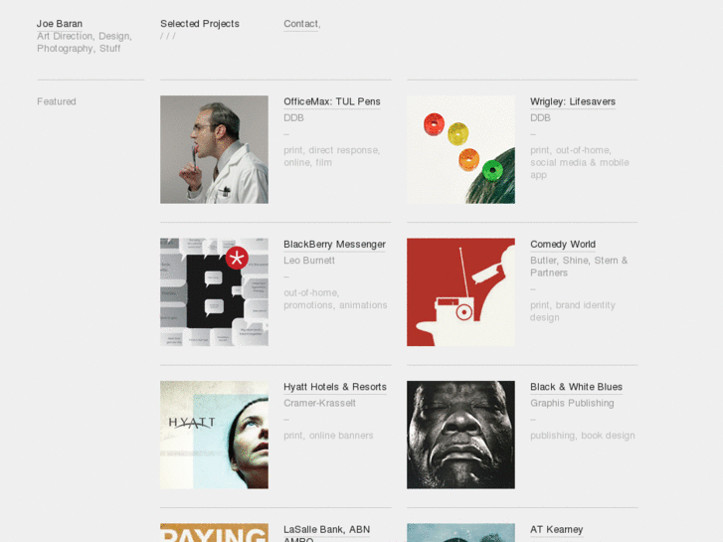Click the 'Graphis Publishing' text
Image resolution: width=723 pixels, height=542 pixels.
[572, 403]
